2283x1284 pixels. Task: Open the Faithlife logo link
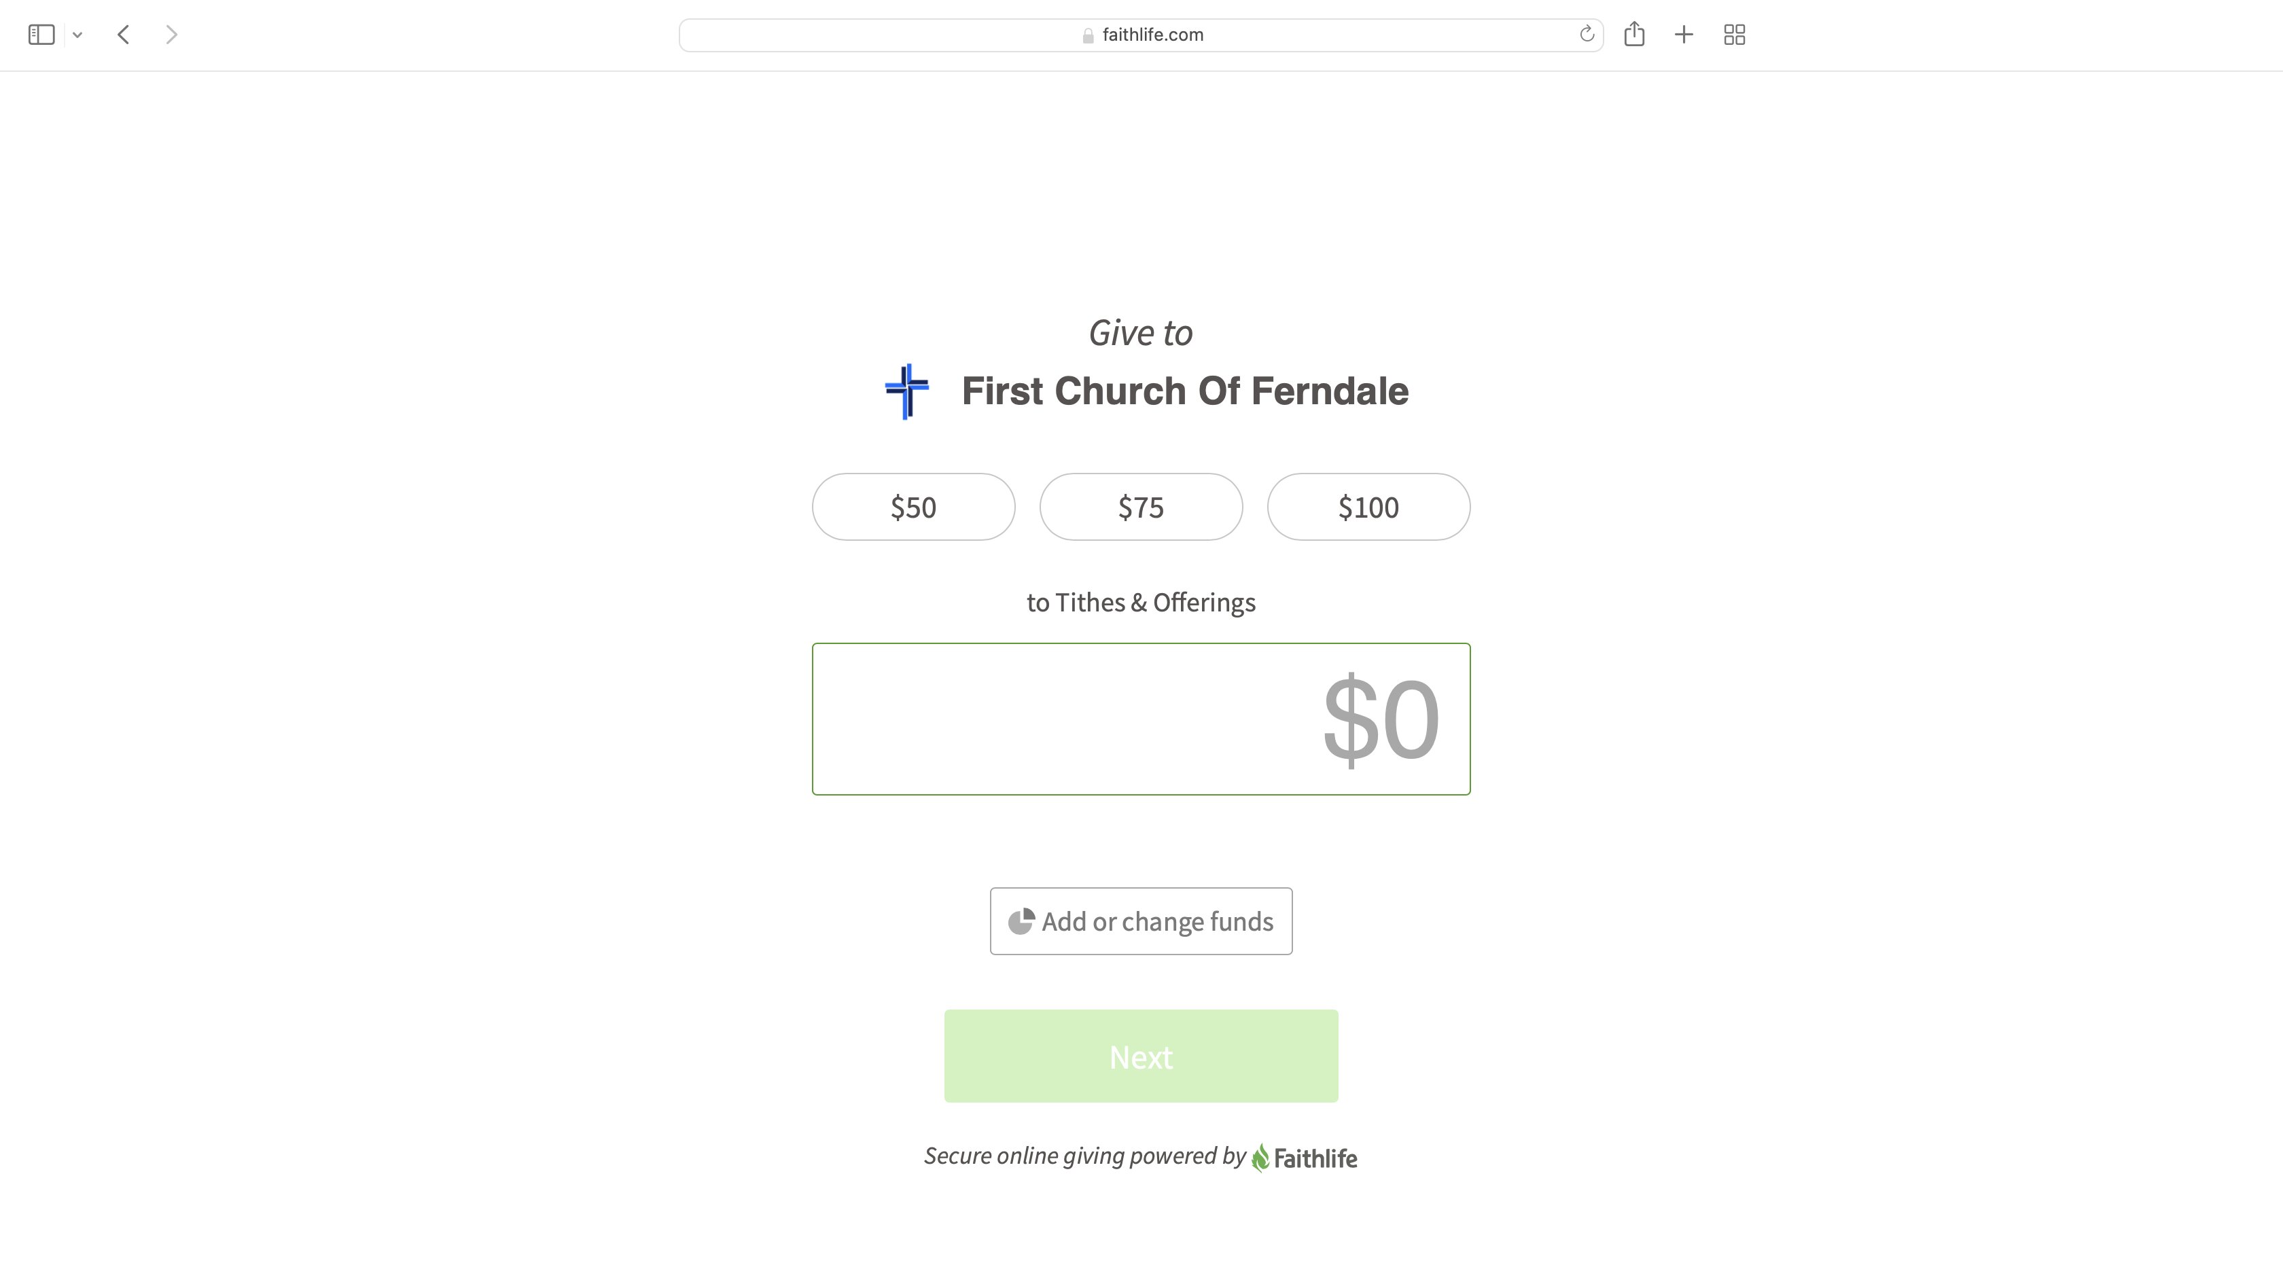[1304, 1157]
